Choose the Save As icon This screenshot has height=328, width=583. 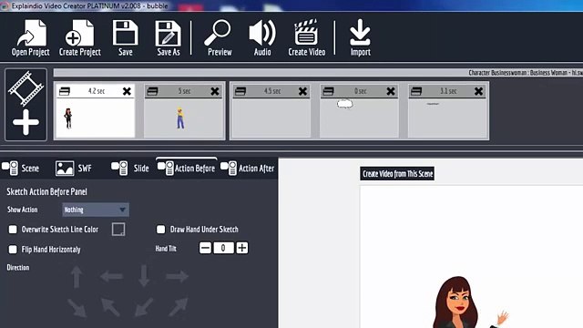pos(168,37)
